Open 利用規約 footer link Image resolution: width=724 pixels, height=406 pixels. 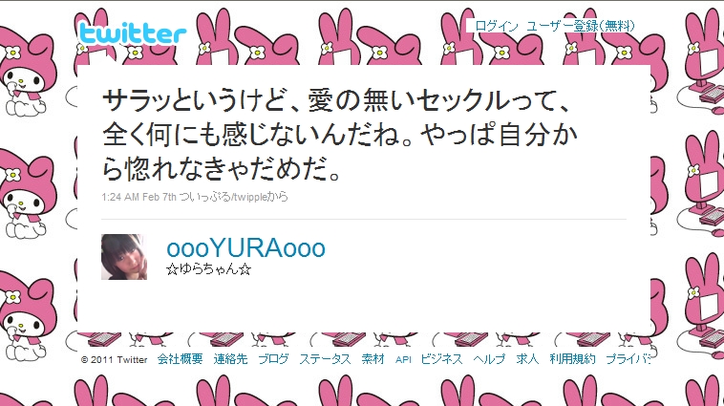[572, 359]
